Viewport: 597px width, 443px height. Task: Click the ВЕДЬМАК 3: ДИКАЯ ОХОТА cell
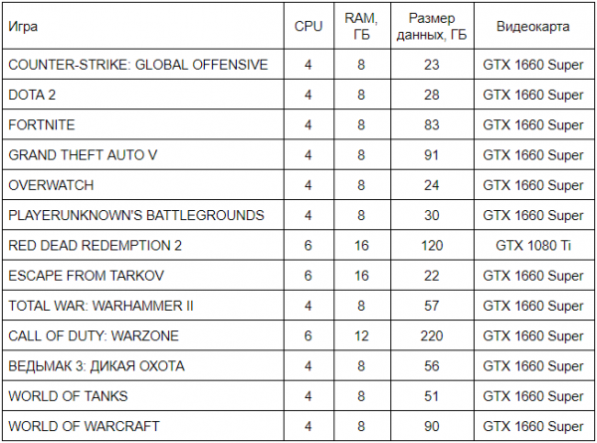(98, 365)
